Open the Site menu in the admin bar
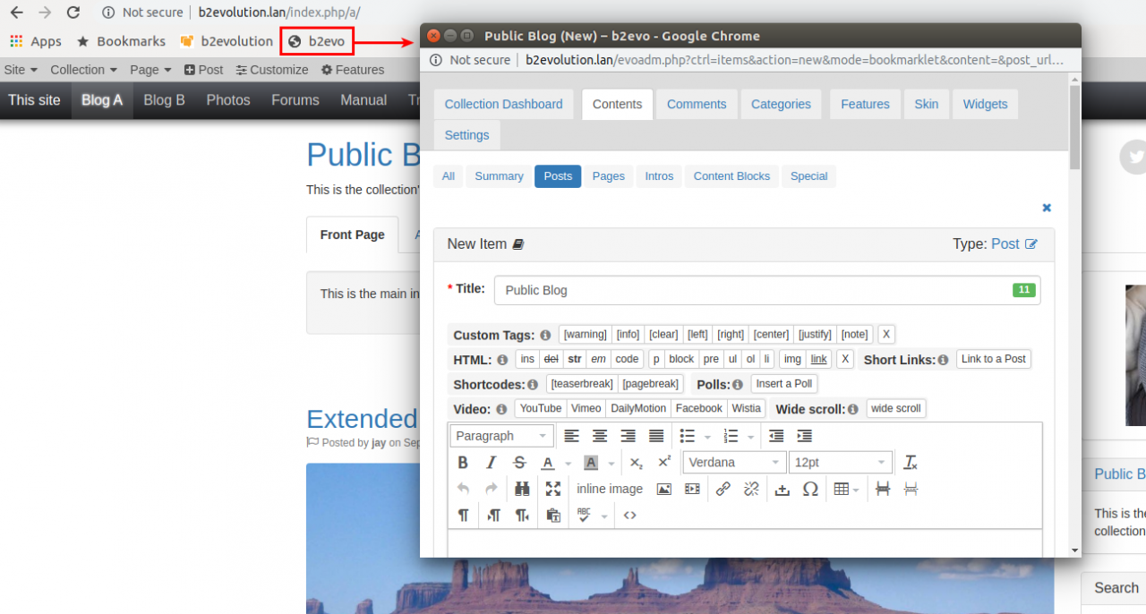The width and height of the screenshot is (1146, 614). pyautogui.click(x=21, y=70)
